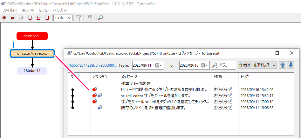
Task: Zoom in the revision graph
Action: (4, 18)
